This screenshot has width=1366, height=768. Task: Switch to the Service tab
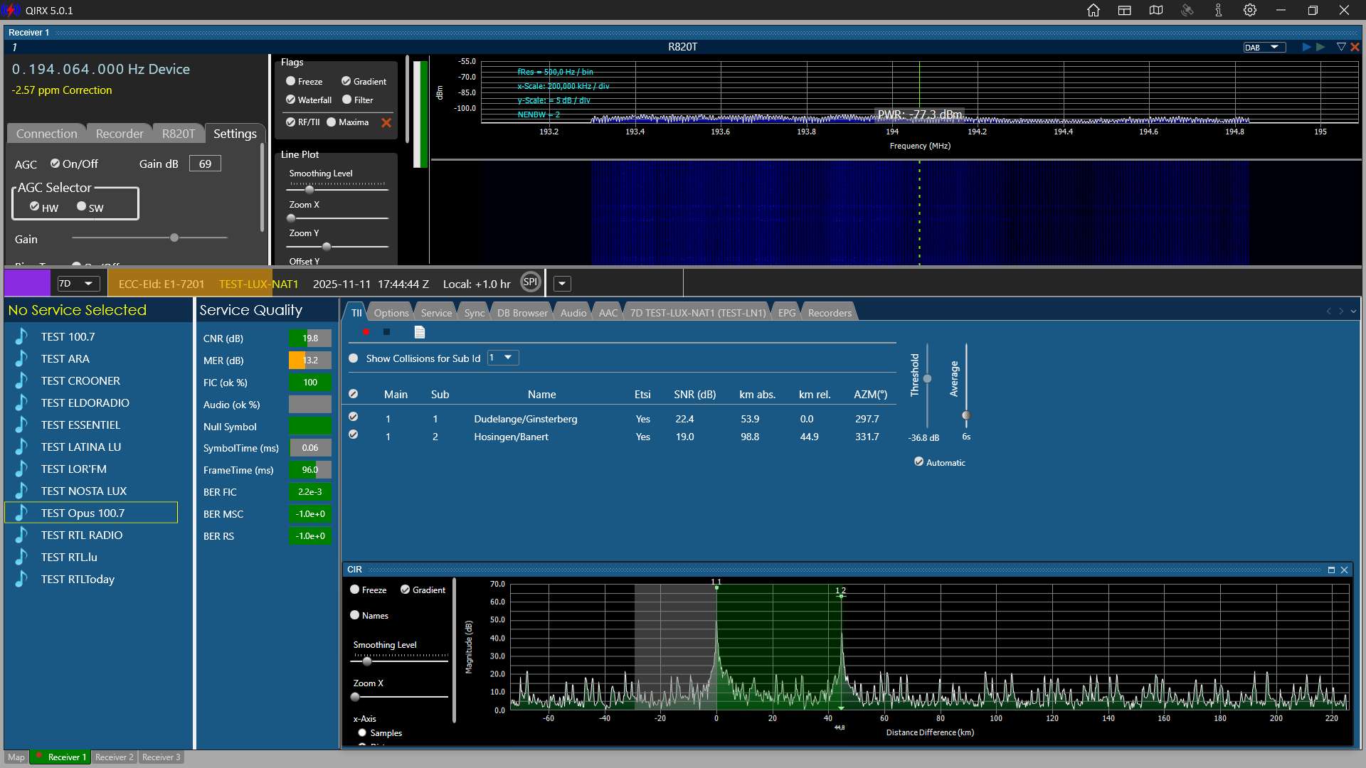point(436,313)
